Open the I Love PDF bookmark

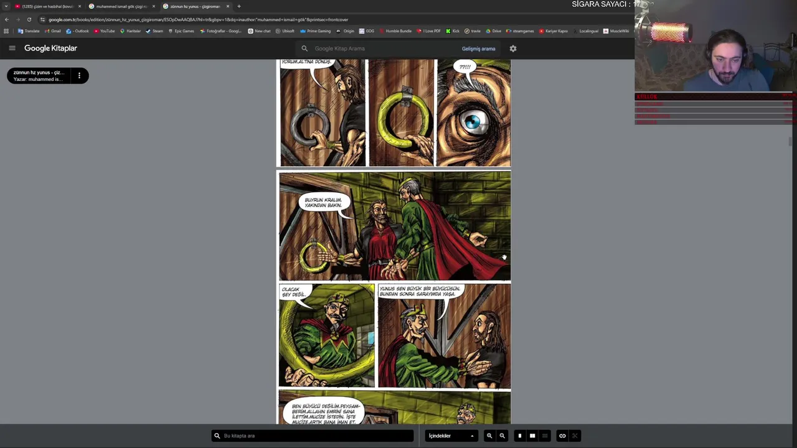(429, 31)
